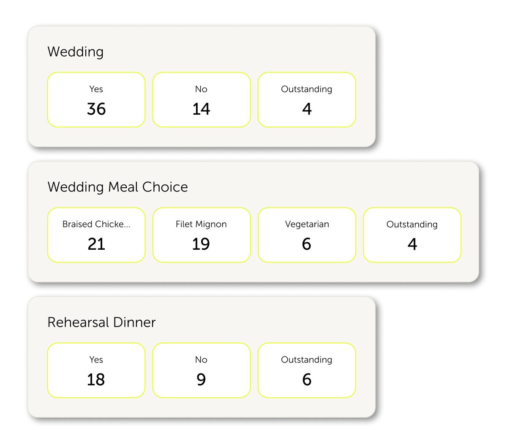The image size is (507, 443).
Task: Select the Rehearsal Dinner No card
Action: (x=201, y=370)
